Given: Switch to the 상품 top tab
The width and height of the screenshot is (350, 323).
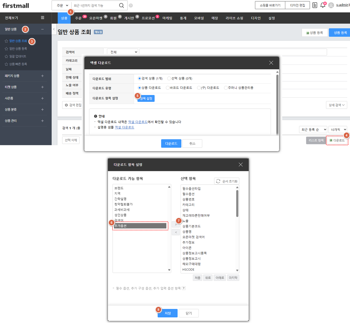Looking at the screenshot, I should (x=64, y=18).
